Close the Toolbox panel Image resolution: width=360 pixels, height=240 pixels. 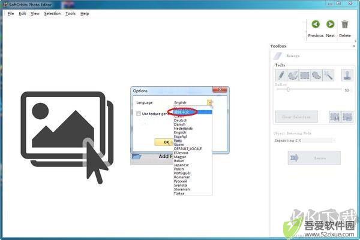click(x=354, y=46)
